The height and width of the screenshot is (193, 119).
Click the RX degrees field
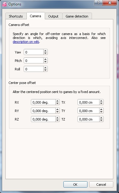tap(43, 102)
